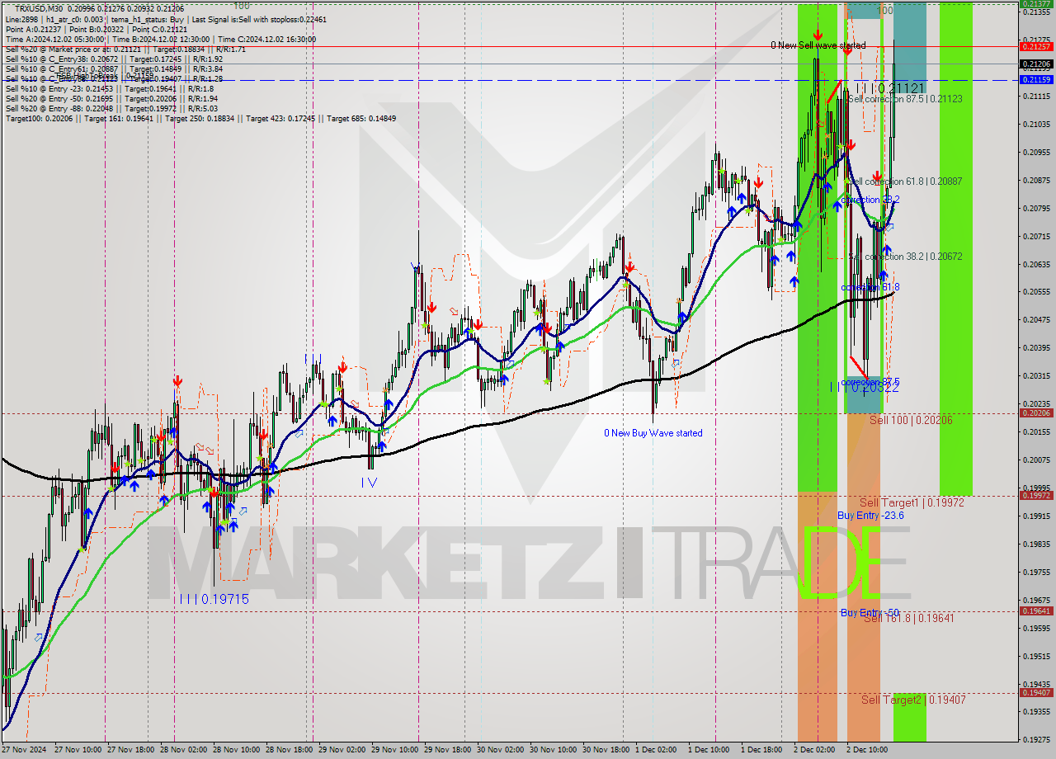
Task: Click the blue 0.21159 price tag
Action: (x=1036, y=80)
